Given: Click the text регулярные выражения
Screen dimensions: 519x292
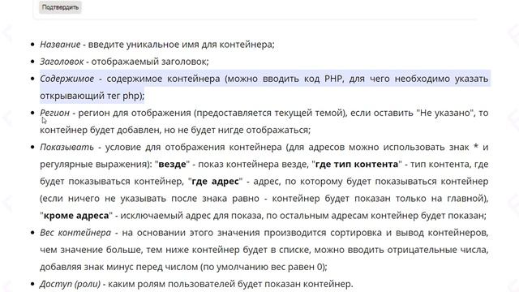Looking at the screenshot, I should pyautogui.click(x=94, y=164).
